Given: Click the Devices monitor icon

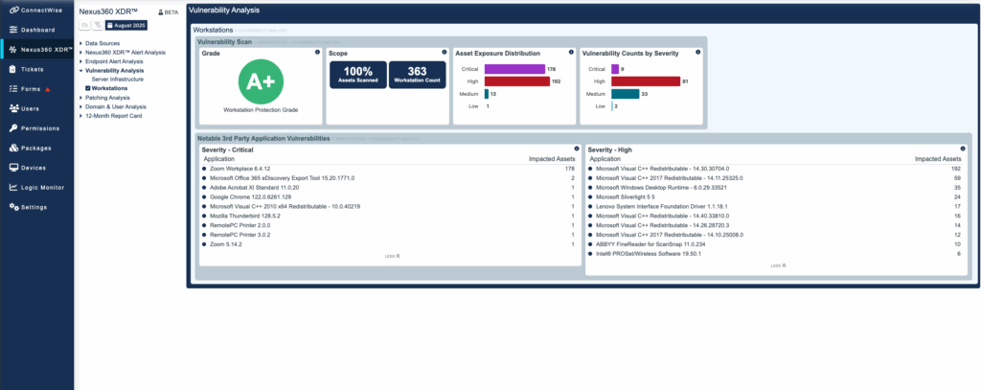Looking at the screenshot, I should click(x=13, y=168).
